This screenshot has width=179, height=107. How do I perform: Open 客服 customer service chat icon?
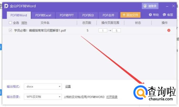(x=165, y=15)
